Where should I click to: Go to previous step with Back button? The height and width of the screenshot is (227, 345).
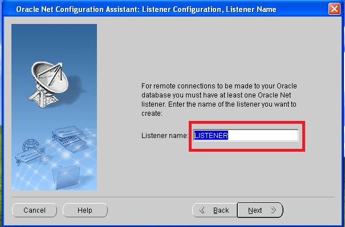point(215,210)
